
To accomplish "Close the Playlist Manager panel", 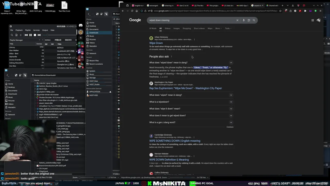I will [x=43, y=40].
